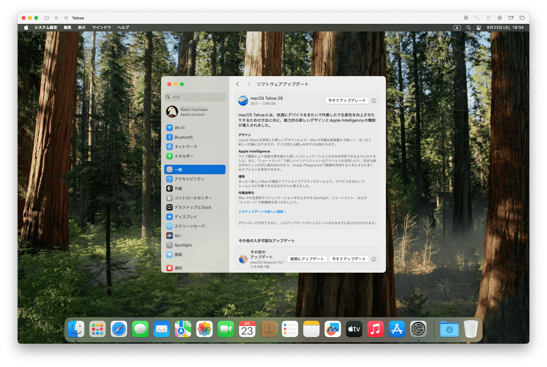Viewport: 547px width, 367px height.
Task: Open Freeform from the Dock
Action: click(333, 329)
